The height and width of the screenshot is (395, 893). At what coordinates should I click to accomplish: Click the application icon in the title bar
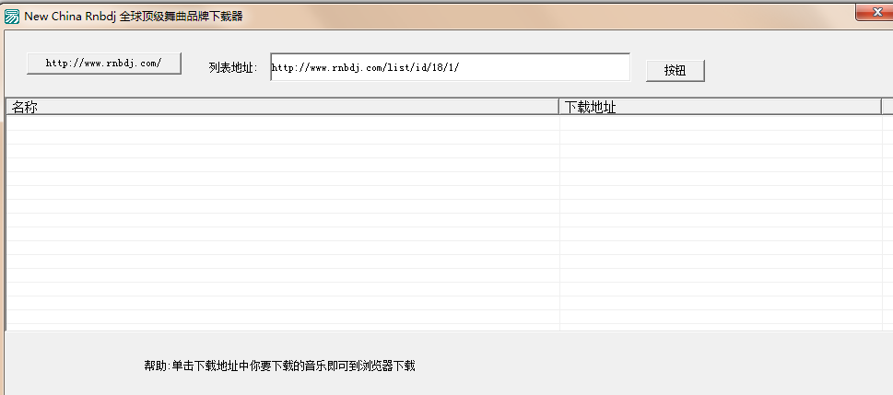click(11, 17)
